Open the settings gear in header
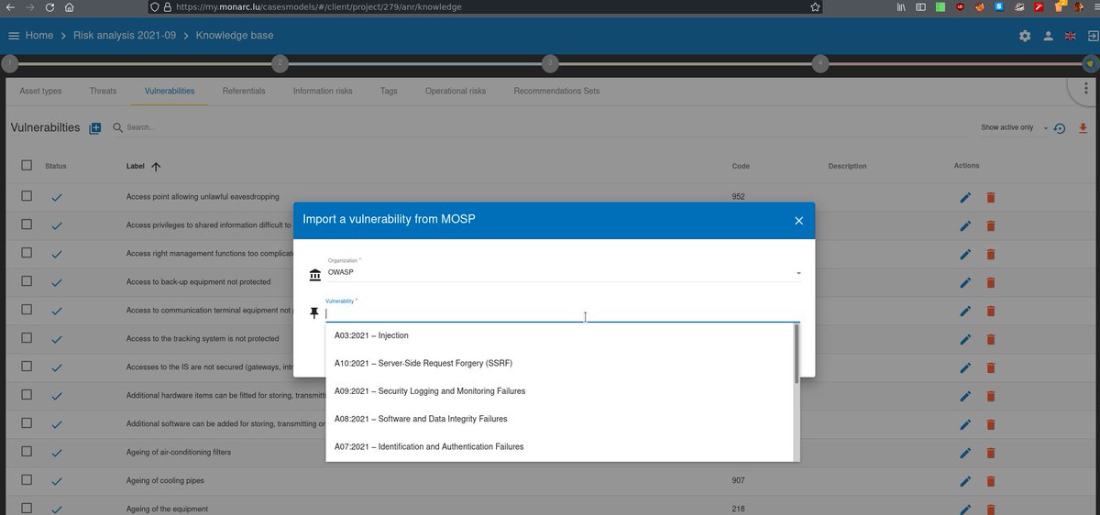 [1025, 36]
